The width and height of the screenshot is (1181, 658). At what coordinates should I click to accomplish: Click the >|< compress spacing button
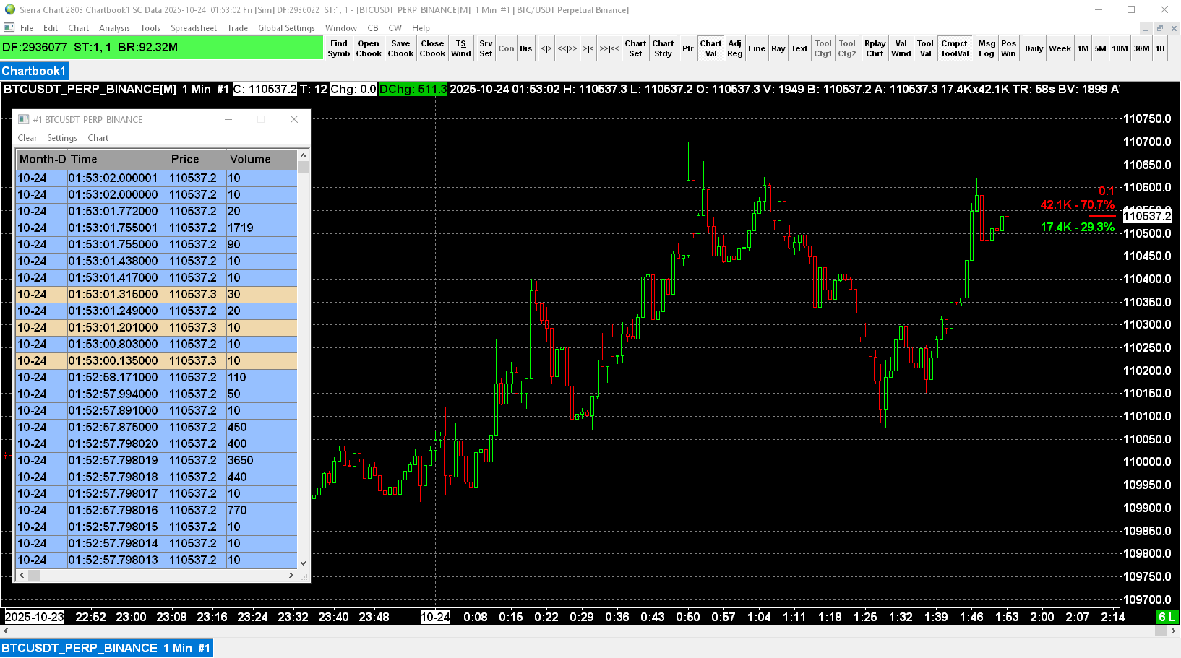(x=588, y=48)
